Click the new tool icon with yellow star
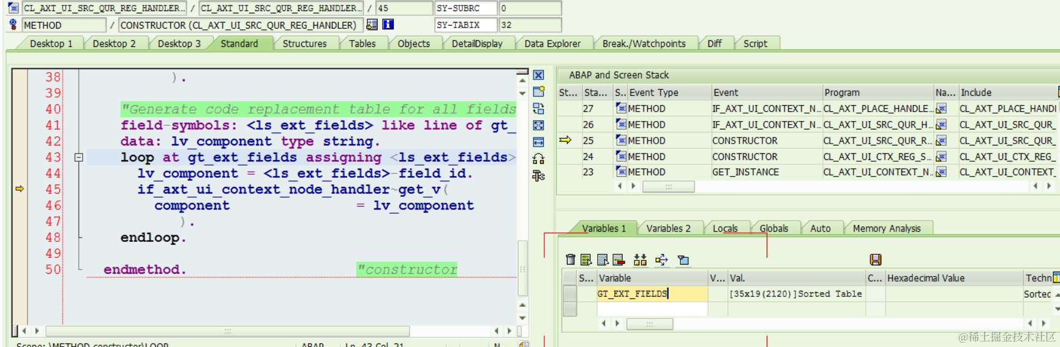Viewport: 1060px width, 347px height. (x=538, y=92)
